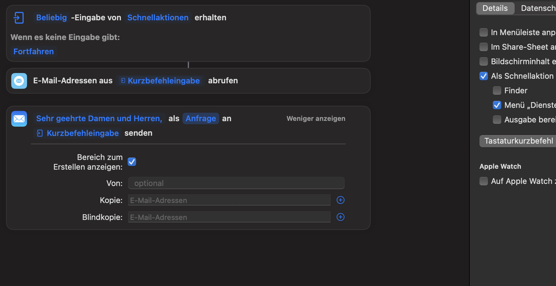The width and height of the screenshot is (556, 286).
Task: Open the Fortfahren no-input option
Action: point(33,52)
